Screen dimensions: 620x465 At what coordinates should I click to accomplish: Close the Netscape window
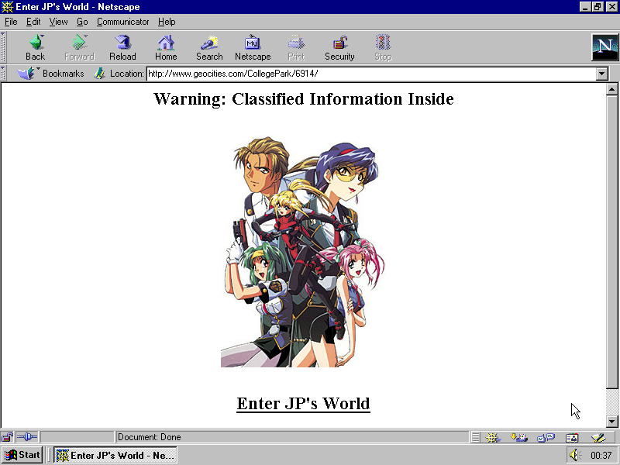click(611, 7)
